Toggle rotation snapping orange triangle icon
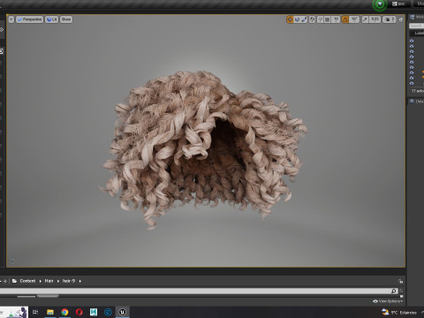Screen dimensions: 424x318 coord(344,19)
